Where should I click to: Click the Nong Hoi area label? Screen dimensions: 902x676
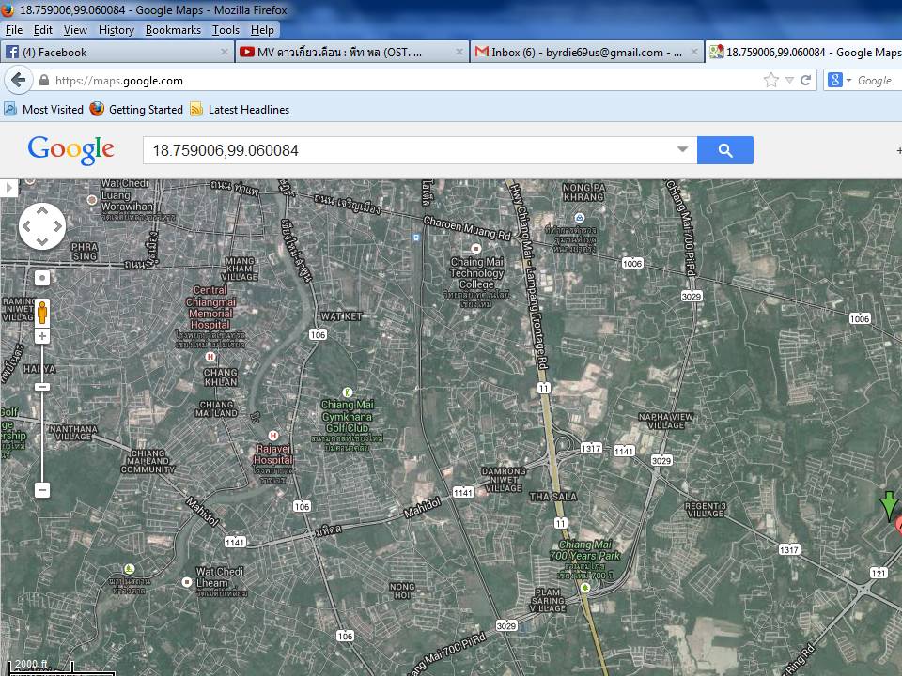tap(401, 591)
